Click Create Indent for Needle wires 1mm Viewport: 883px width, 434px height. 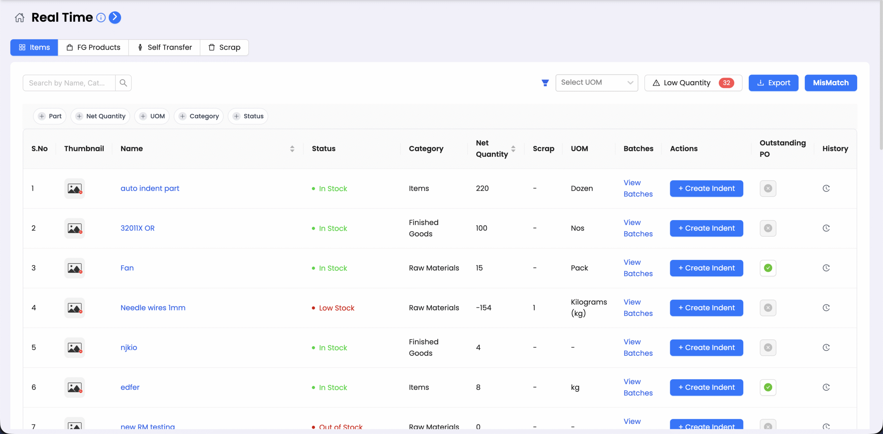[706, 308]
